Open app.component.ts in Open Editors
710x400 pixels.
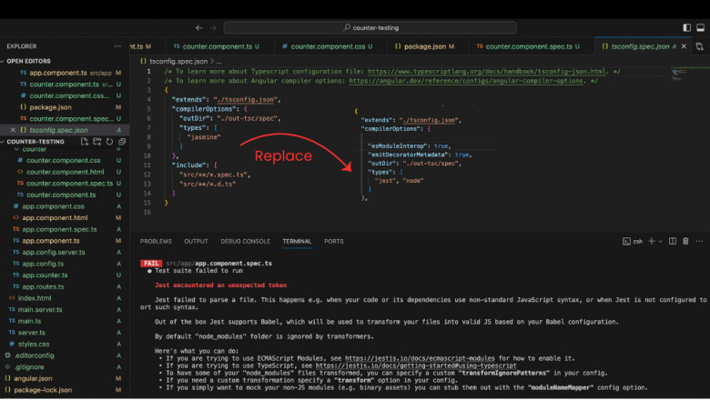(x=57, y=73)
